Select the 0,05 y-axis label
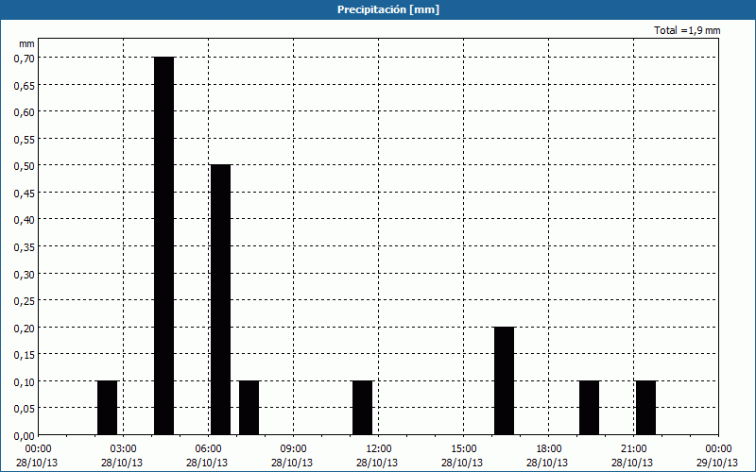 [x=24, y=409]
